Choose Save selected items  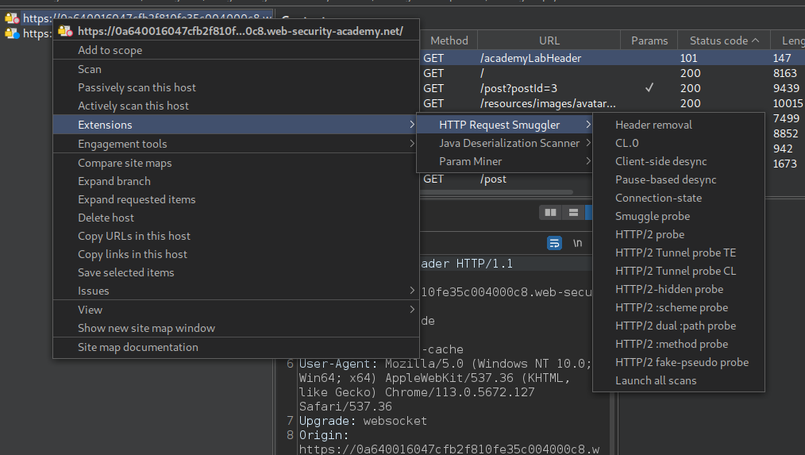point(236,272)
